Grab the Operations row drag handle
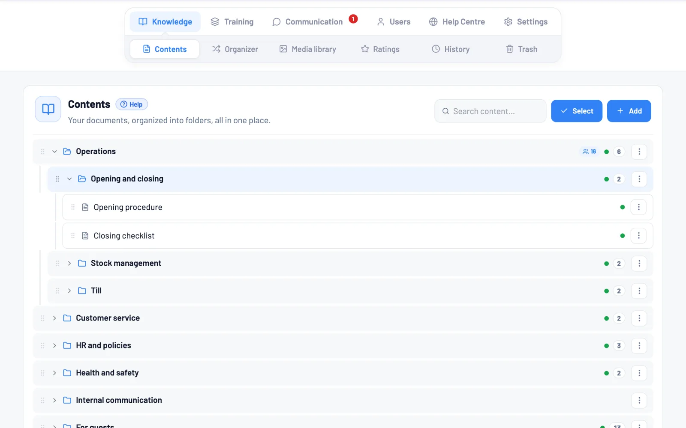 (x=42, y=152)
